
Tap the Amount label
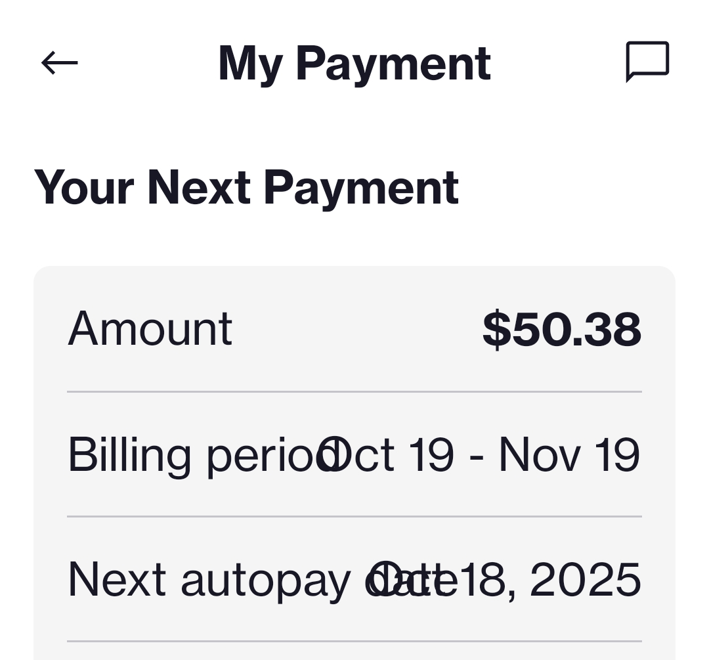pos(150,328)
